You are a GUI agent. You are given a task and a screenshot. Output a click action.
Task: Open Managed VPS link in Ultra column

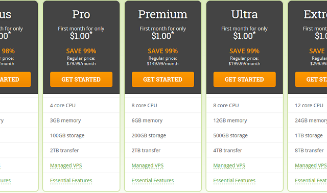(229, 165)
